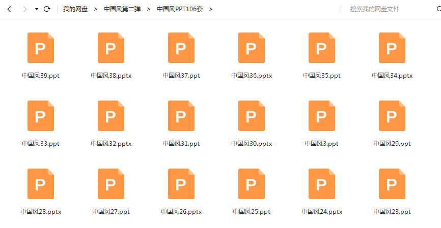Image resolution: width=441 pixels, height=228 pixels.
Task: Click the file name 中国风26.pptx
Action: [x=181, y=212]
